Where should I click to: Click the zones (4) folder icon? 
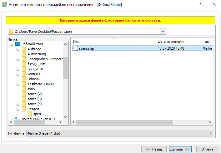point(24,104)
